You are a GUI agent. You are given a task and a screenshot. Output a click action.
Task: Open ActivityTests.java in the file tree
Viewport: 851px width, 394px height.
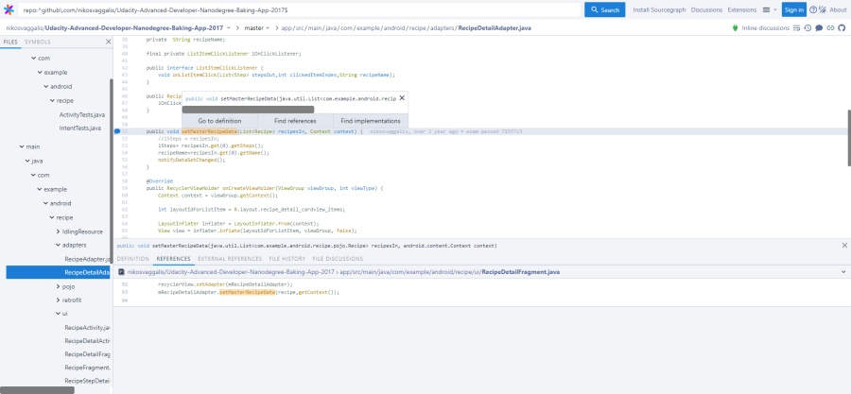point(82,115)
